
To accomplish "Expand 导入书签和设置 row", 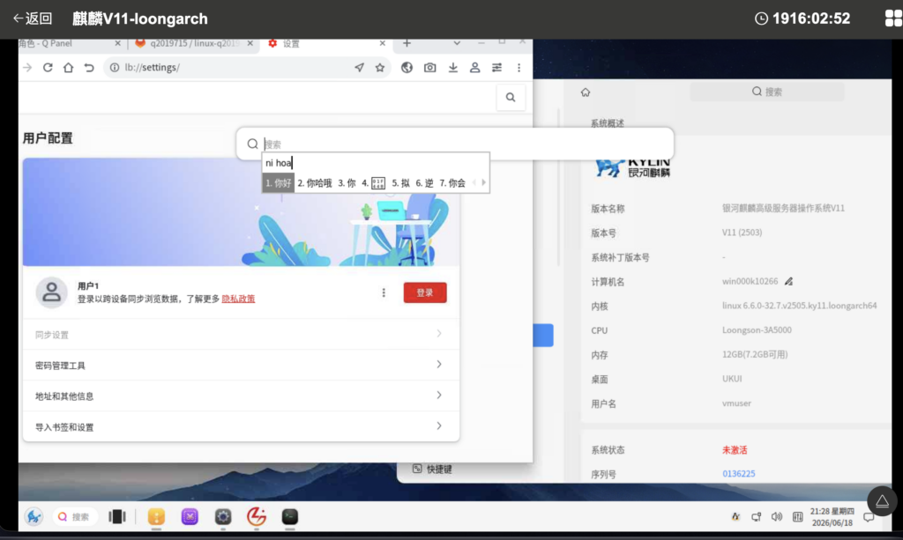I will pos(241,426).
